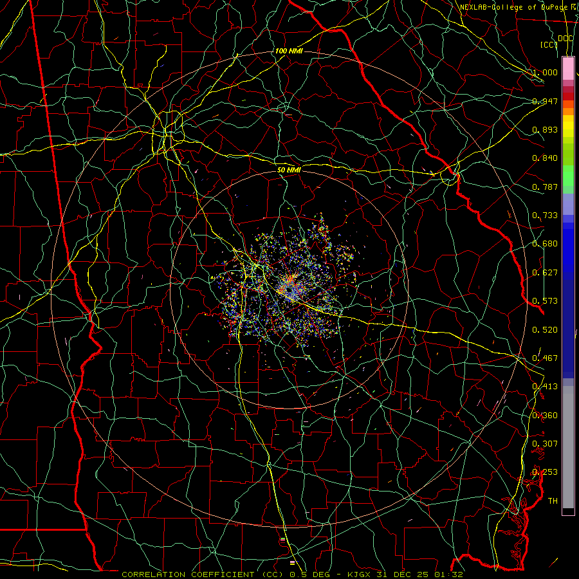This screenshot has width=579, height=579.
Task: Select the 0.787 value on the scale
Action: 545,187
